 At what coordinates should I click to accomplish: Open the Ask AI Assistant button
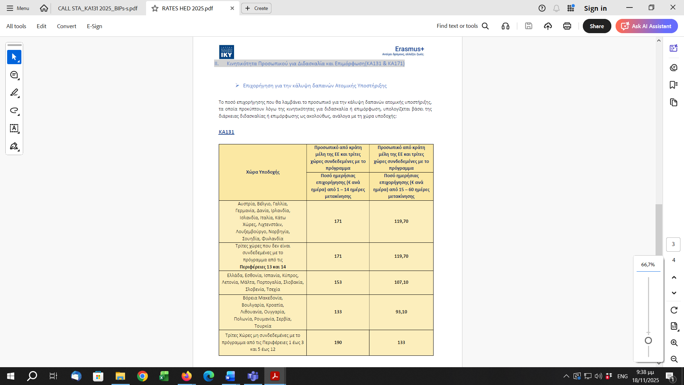click(x=647, y=26)
